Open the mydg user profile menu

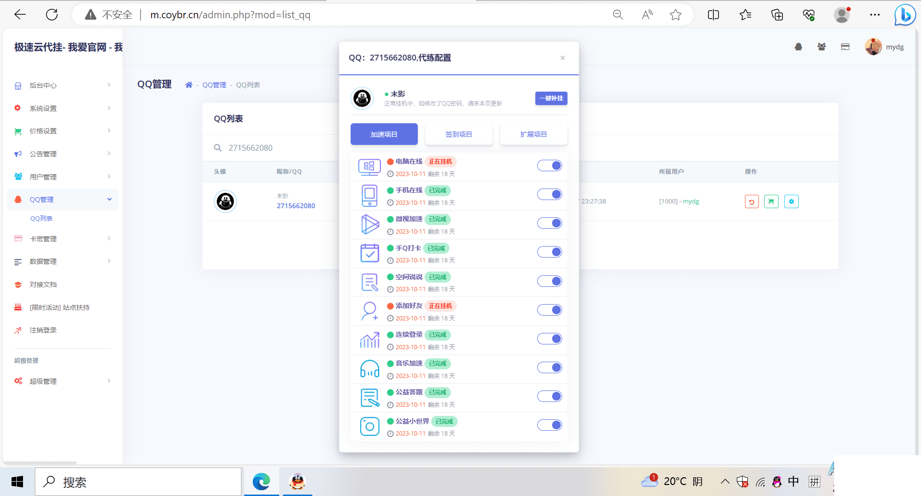coord(885,47)
